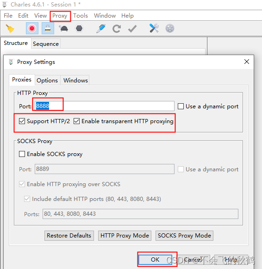Click the compose pen icon
Image resolution: width=262 pixels, height=269 pixels.
(101, 29)
